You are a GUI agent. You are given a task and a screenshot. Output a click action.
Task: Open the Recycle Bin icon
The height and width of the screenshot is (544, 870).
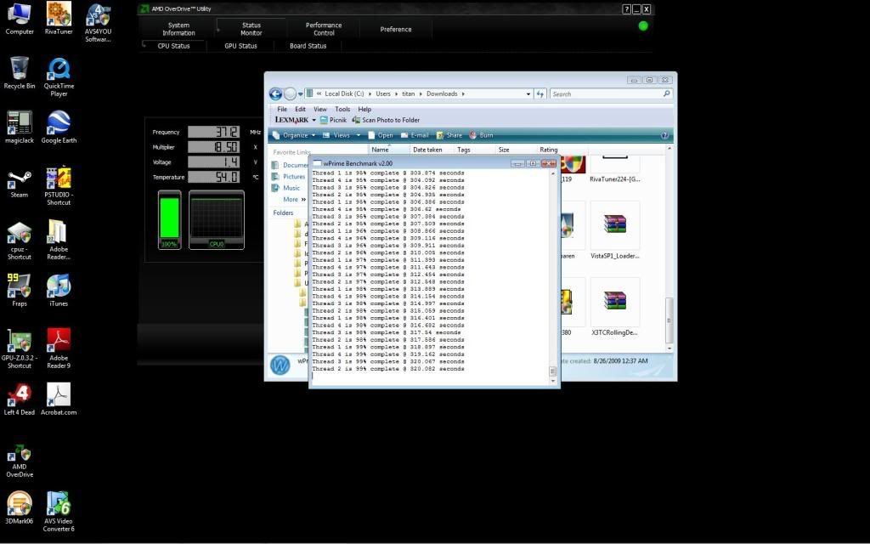[20, 73]
